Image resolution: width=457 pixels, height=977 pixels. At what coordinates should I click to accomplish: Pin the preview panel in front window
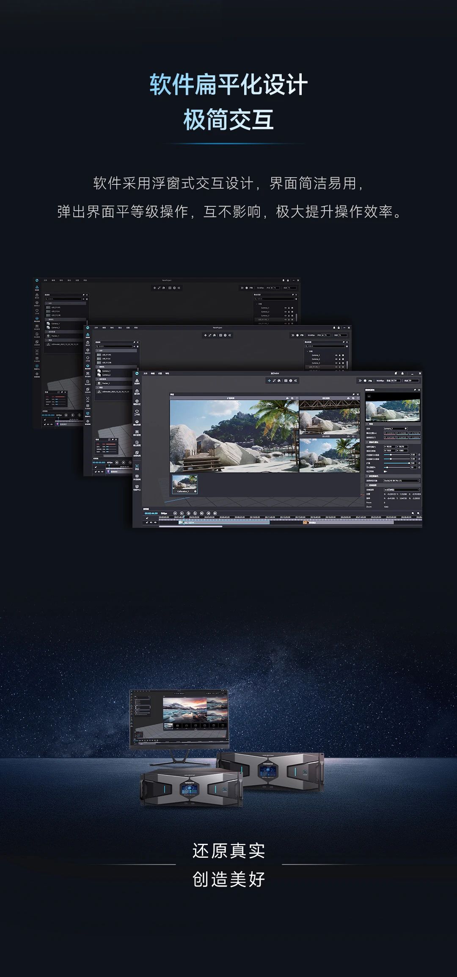coord(353,394)
